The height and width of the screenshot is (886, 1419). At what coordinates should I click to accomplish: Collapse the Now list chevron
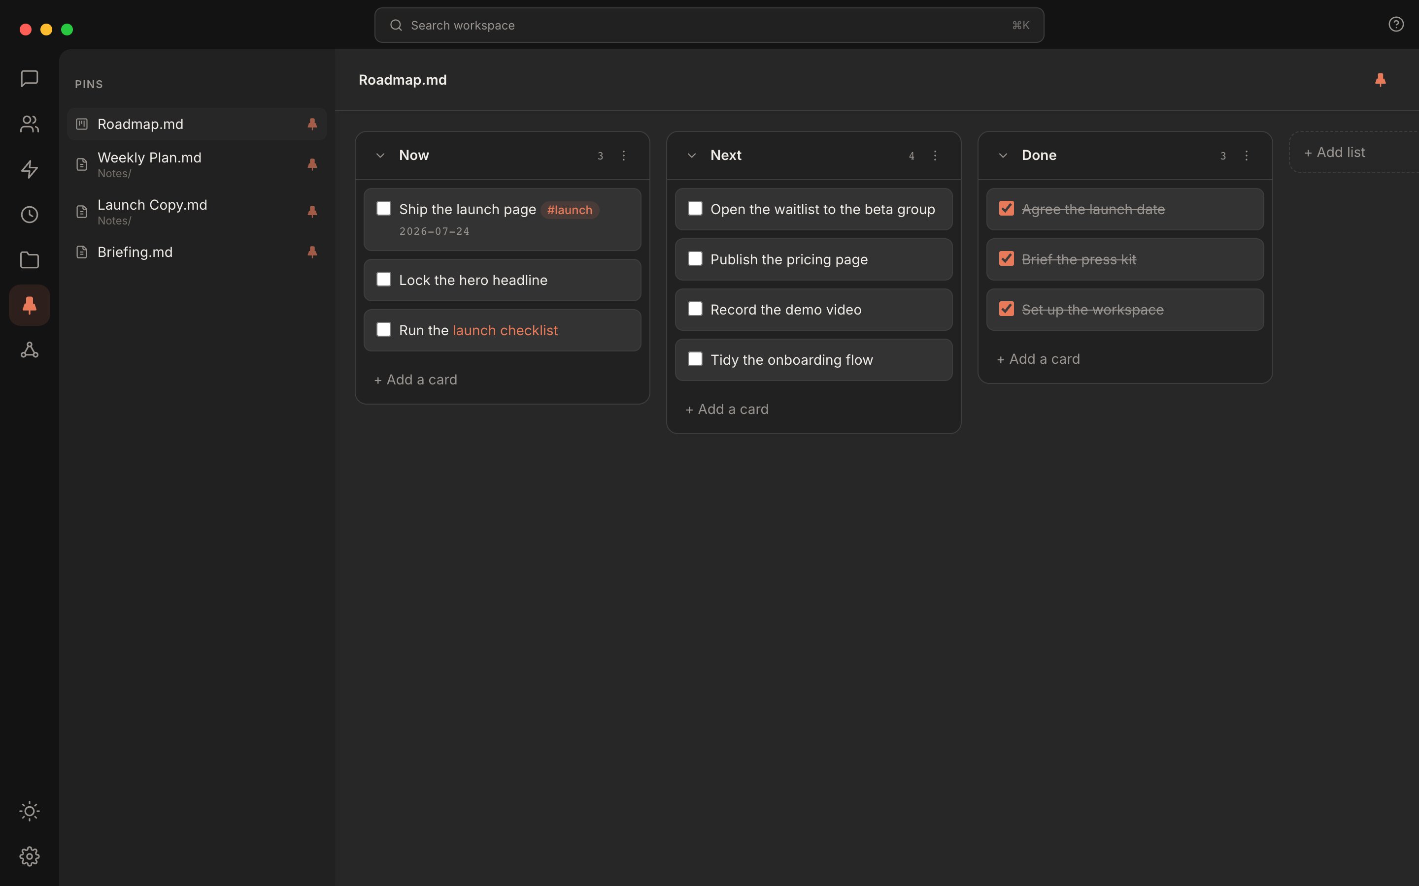(x=380, y=155)
